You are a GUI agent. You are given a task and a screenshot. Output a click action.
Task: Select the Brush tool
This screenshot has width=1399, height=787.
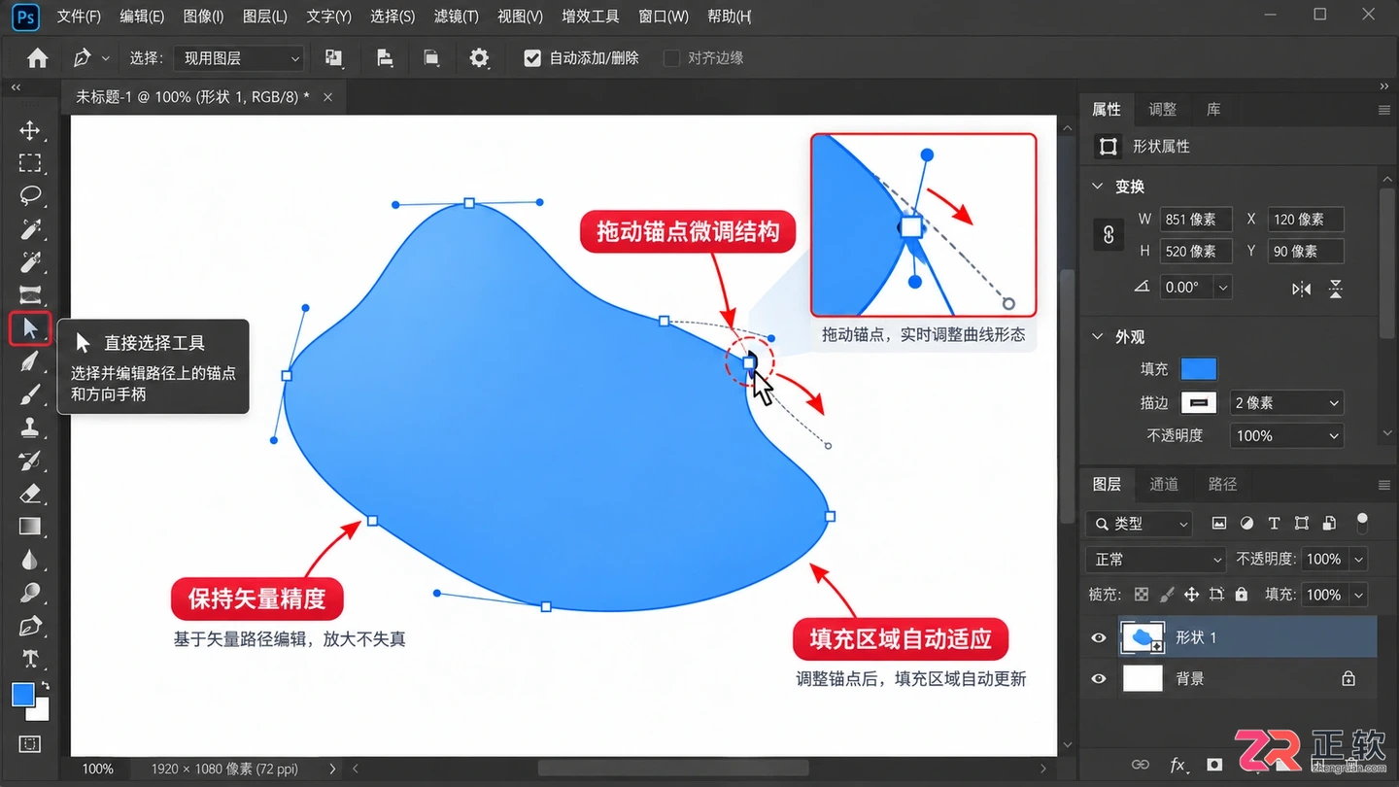[30, 394]
